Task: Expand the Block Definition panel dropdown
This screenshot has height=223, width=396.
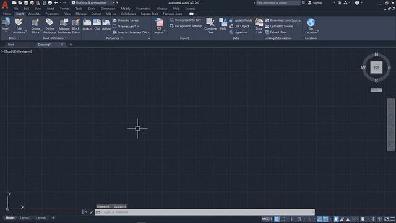Action: tap(54, 38)
